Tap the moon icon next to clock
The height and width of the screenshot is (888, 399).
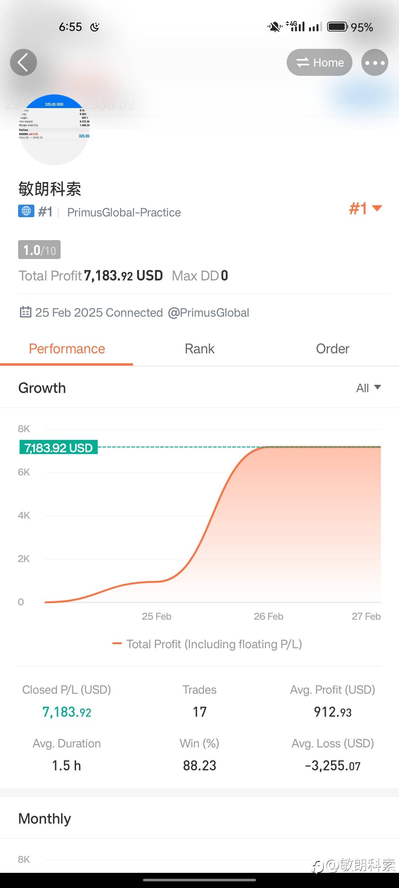coord(95,27)
